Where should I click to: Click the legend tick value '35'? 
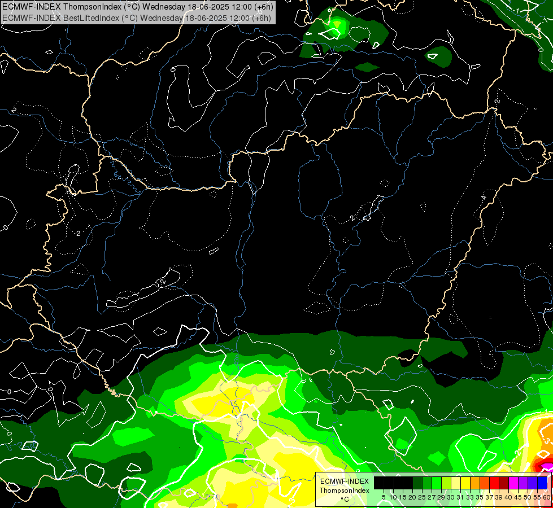pos(480,497)
